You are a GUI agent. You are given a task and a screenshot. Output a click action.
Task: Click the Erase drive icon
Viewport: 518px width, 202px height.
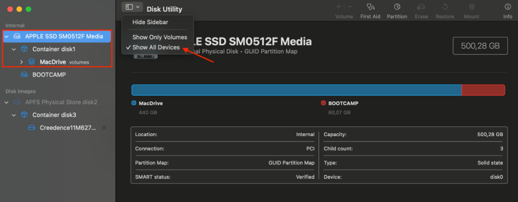click(421, 7)
